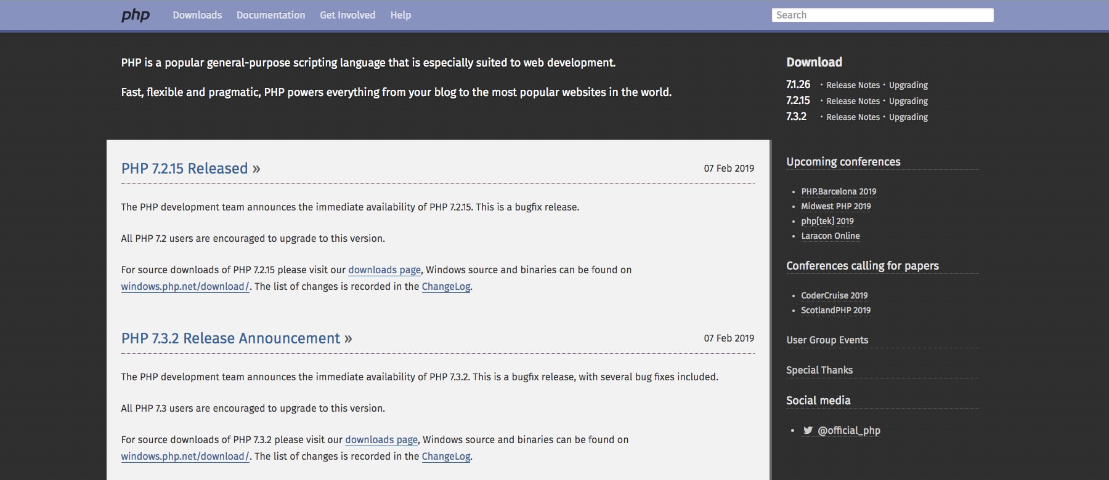Image resolution: width=1109 pixels, height=480 pixels.
Task: Open the Documentation menu
Action: coord(270,15)
